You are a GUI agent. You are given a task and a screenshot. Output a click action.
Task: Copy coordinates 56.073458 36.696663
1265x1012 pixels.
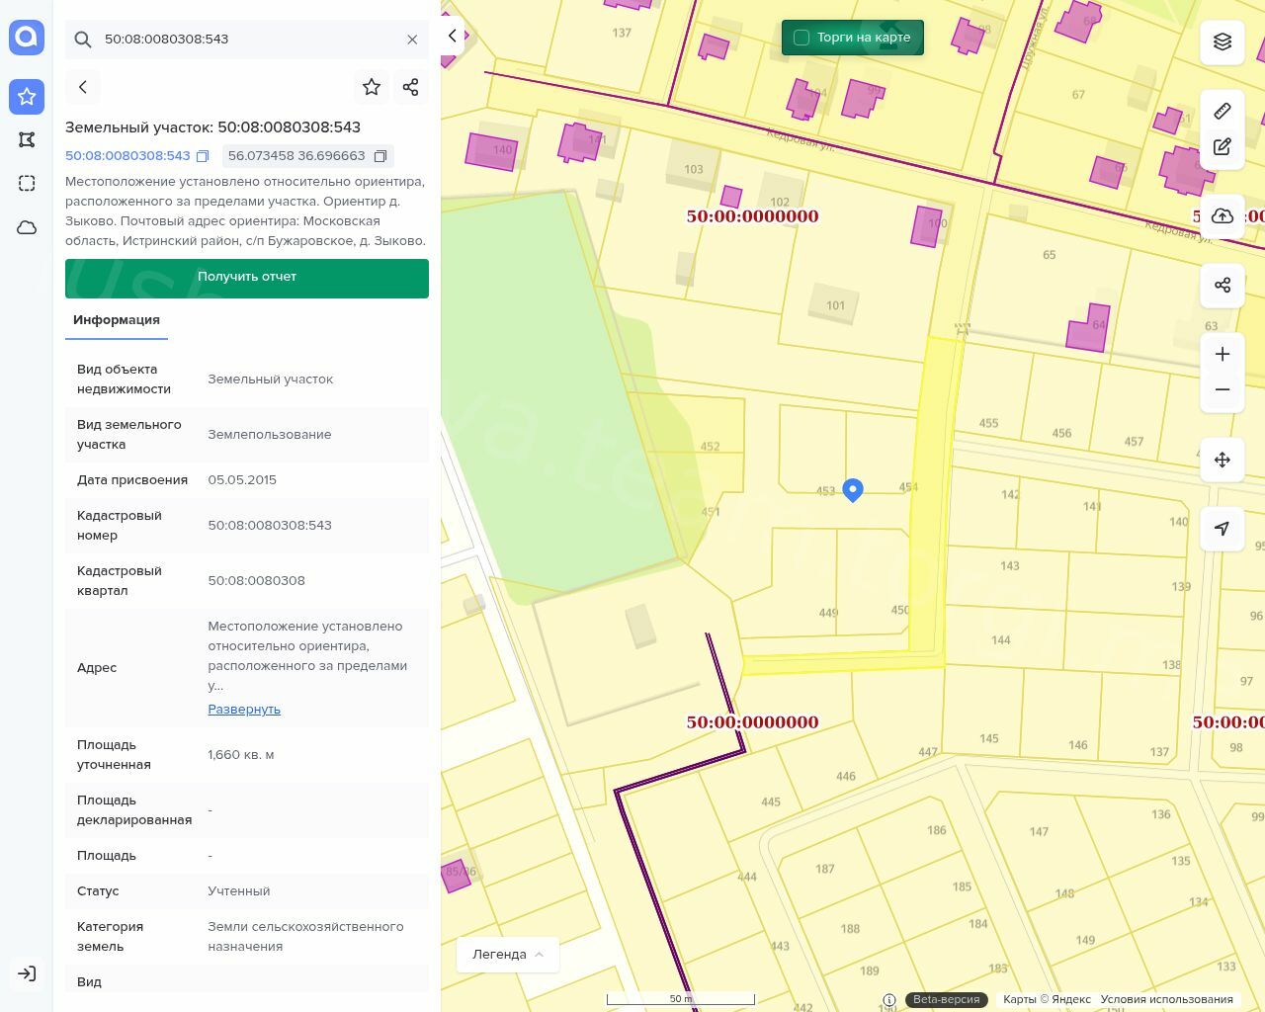(x=380, y=156)
